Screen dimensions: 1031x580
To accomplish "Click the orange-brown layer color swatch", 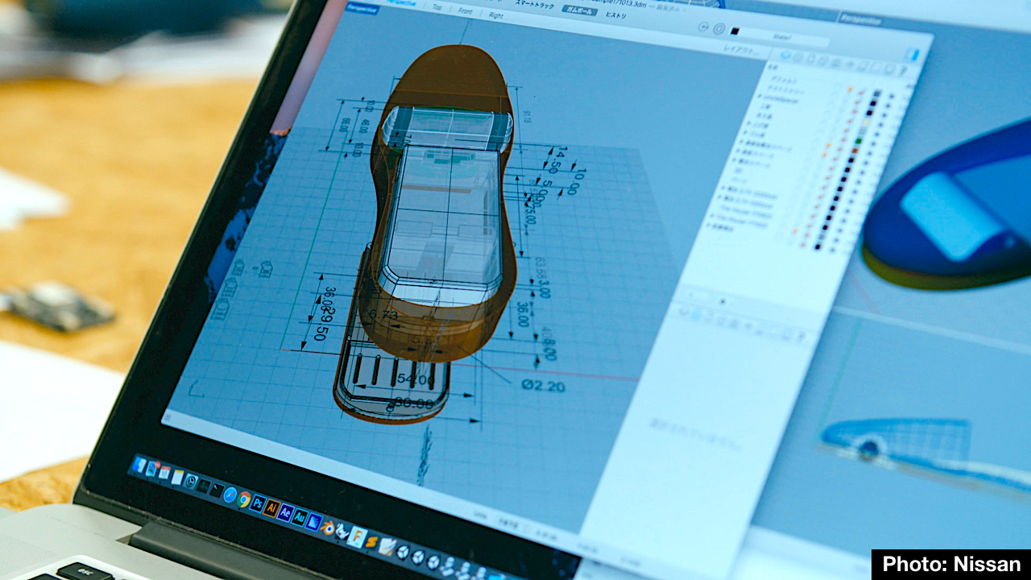I will (855, 151).
